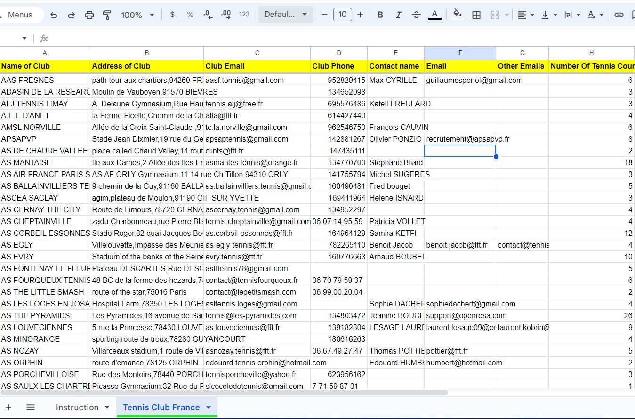Increase decimal places icon
635x419 pixels.
tap(226, 15)
